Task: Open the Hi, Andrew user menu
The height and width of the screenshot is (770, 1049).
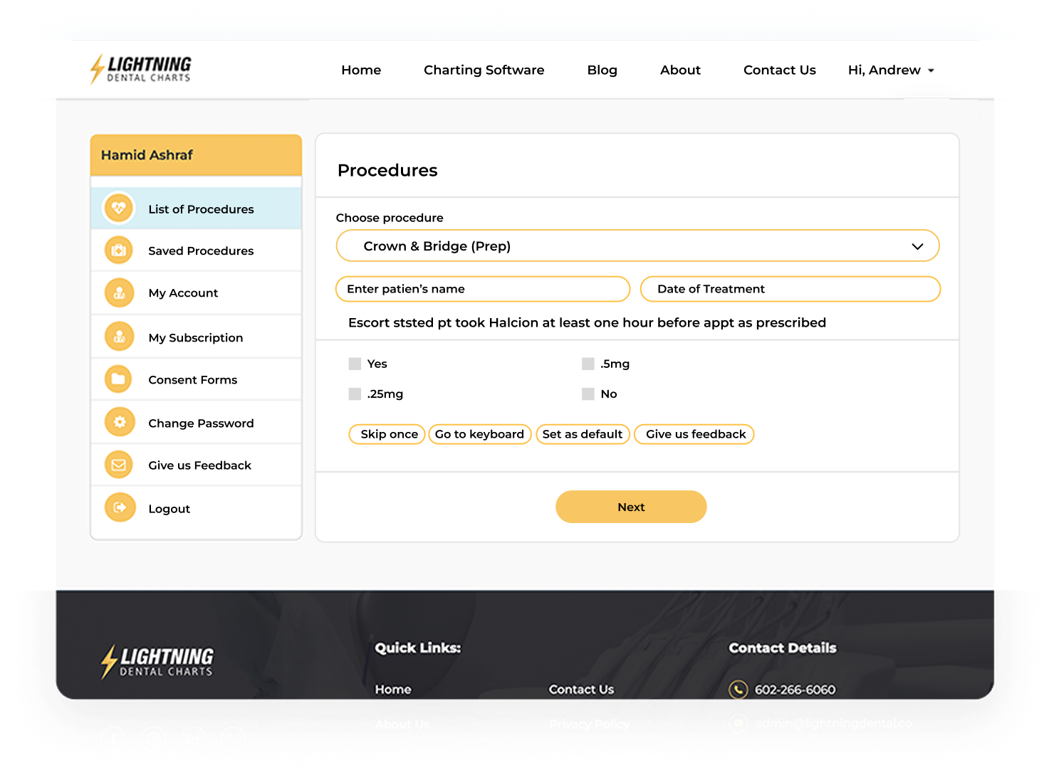Action: pyautogui.click(x=890, y=70)
